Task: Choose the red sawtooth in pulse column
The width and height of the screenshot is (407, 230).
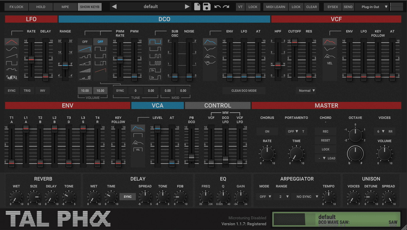Action: 100,70
